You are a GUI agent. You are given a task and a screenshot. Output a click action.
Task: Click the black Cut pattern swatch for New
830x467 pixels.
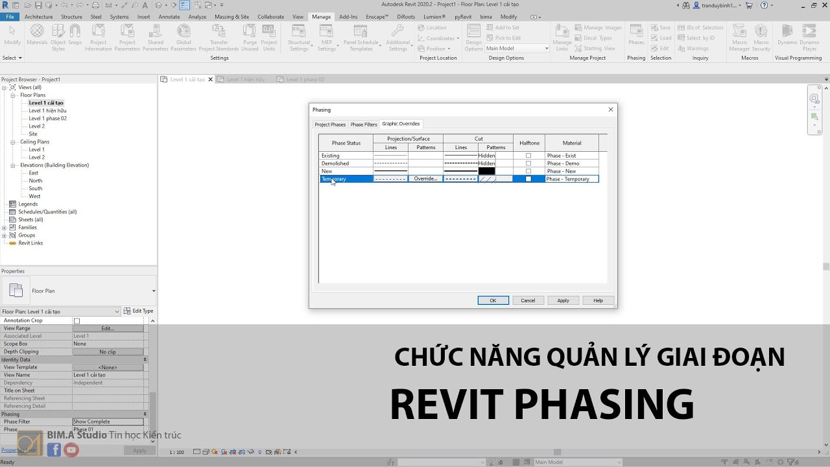pyautogui.click(x=487, y=171)
